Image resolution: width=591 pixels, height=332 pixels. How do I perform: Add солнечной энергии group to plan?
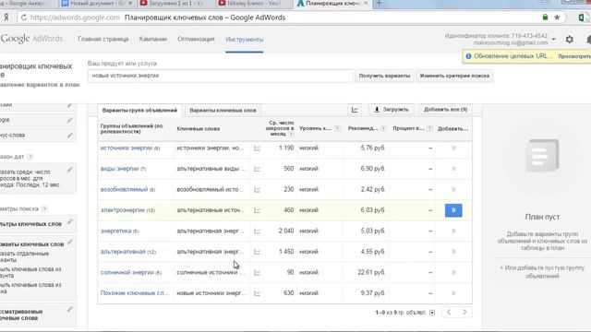453,272
